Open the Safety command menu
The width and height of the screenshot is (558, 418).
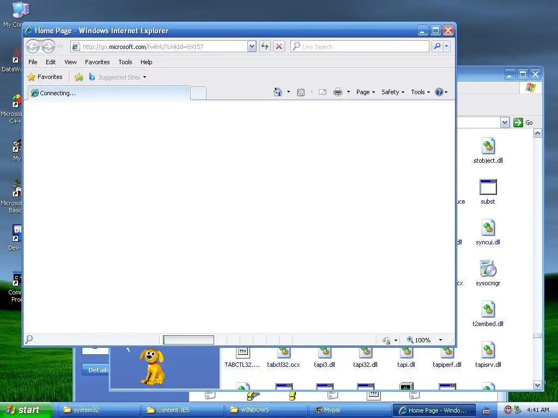pos(393,92)
